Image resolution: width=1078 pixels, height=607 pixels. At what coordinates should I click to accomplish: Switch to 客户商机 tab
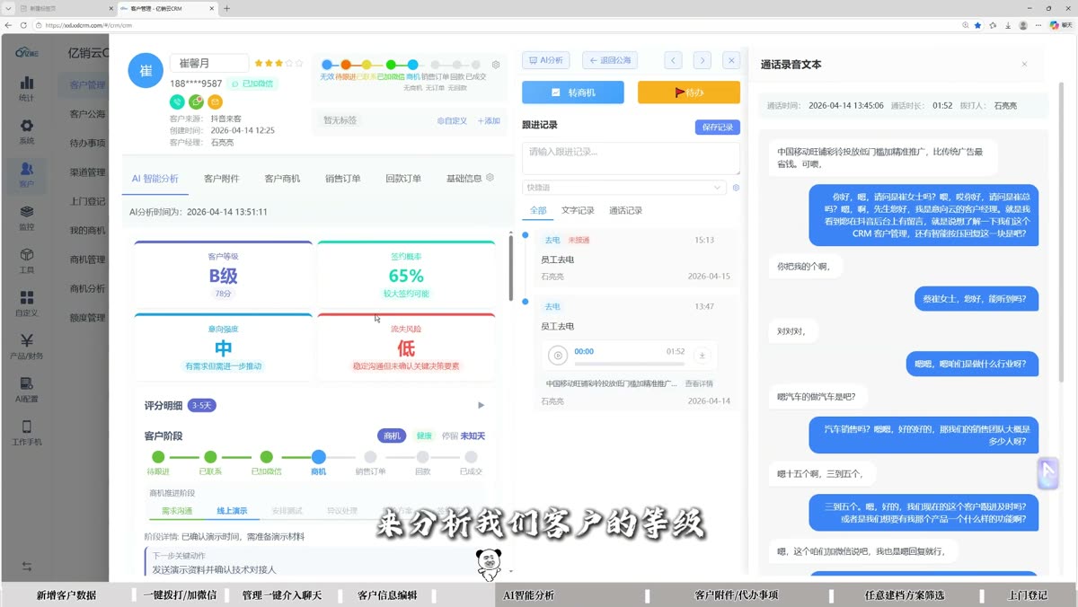pos(282,179)
